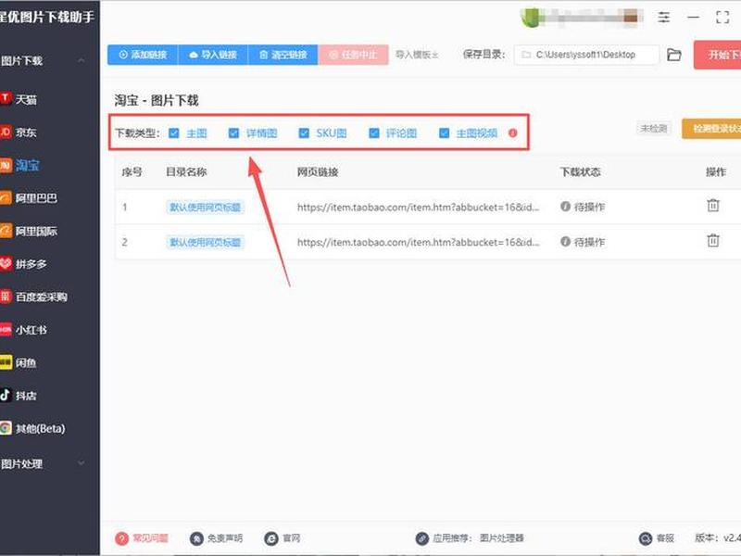Open the 官网 website link

[x=283, y=538]
